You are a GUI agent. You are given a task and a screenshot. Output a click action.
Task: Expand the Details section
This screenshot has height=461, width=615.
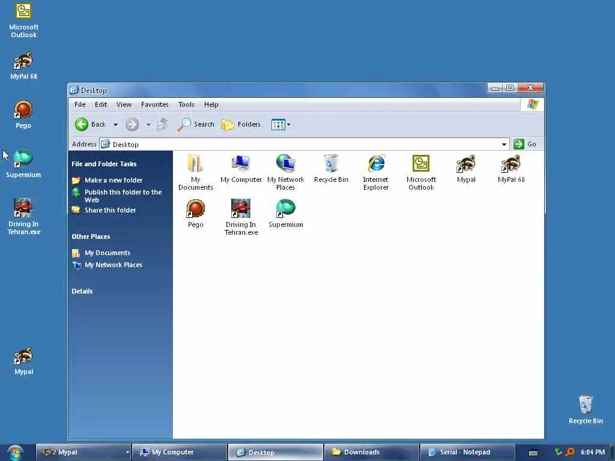tap(82, 291)
